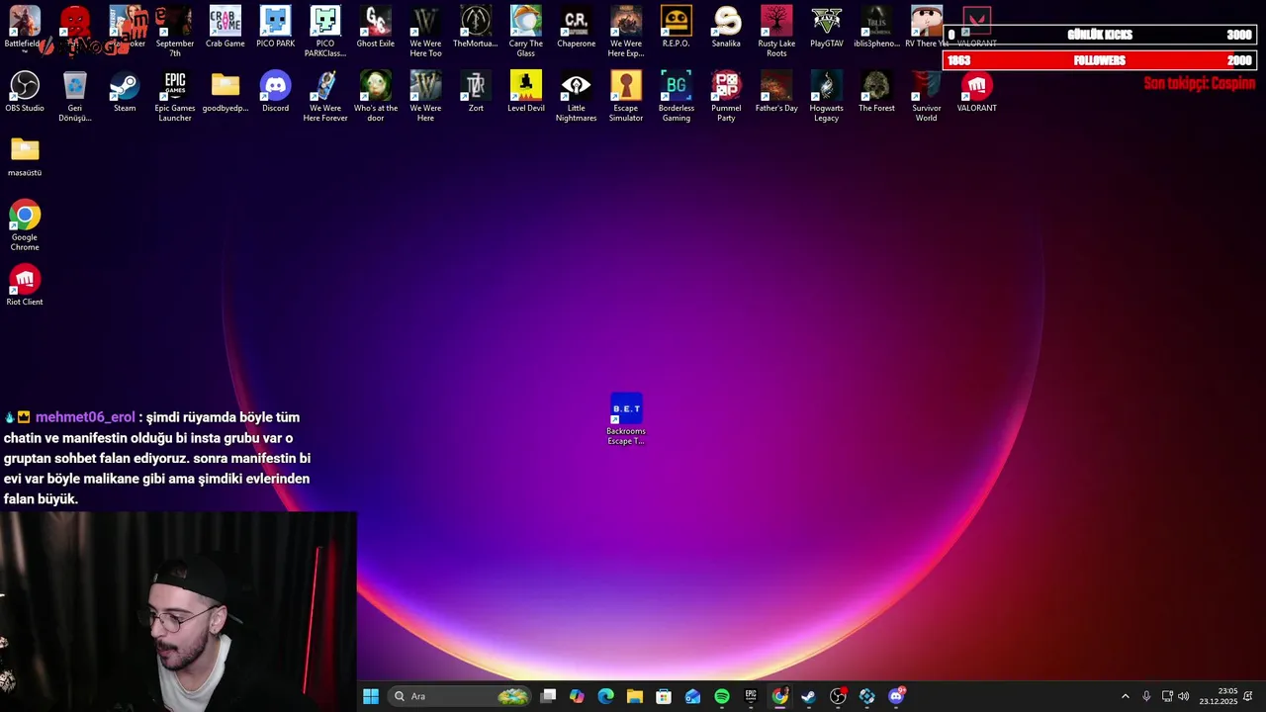1266x712 pixels.
Task: Select the Sanalika desktop icon
Action: pyautogui.click(x=726, y=27)
